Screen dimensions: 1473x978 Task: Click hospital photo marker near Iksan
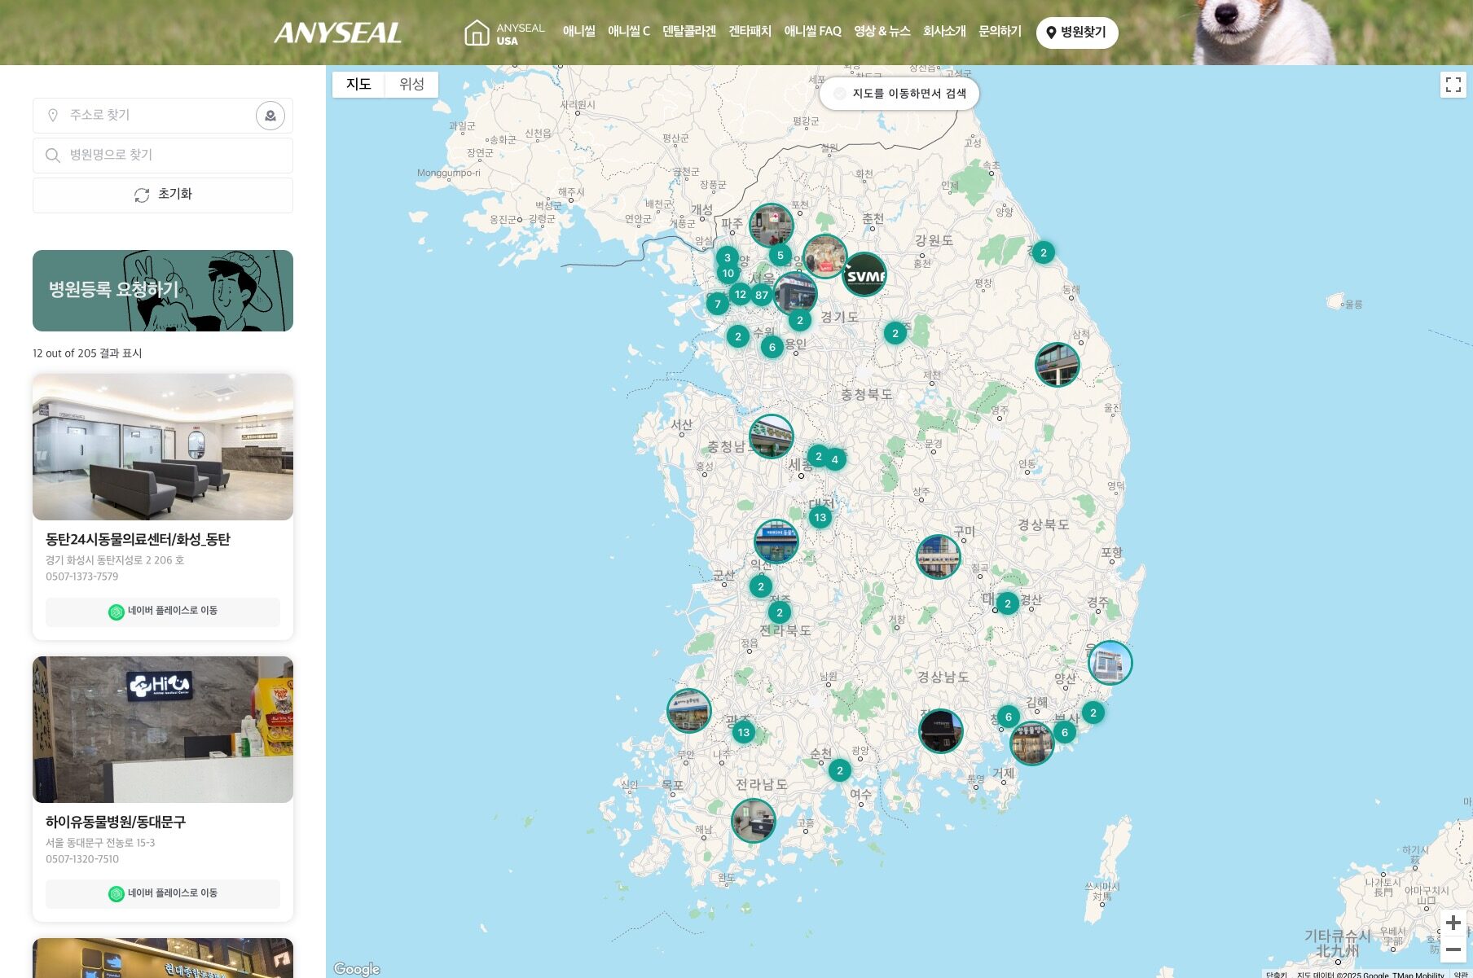pyautogui.click(x=776, y=542)
